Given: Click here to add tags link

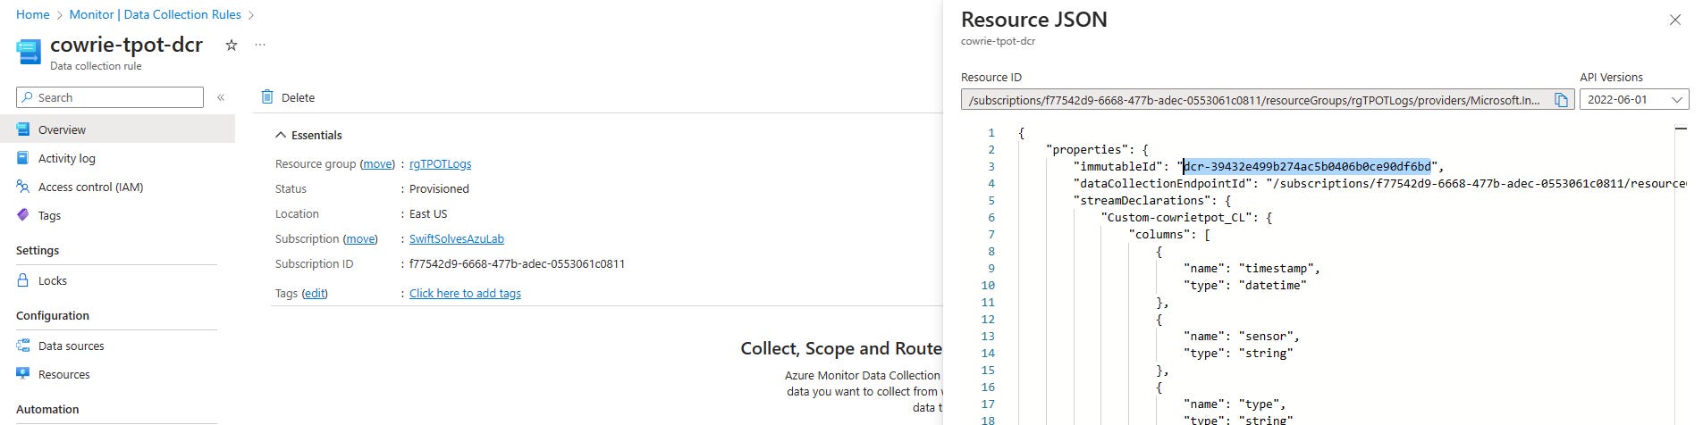Looking at the screenshot, I should pos(465,293).
